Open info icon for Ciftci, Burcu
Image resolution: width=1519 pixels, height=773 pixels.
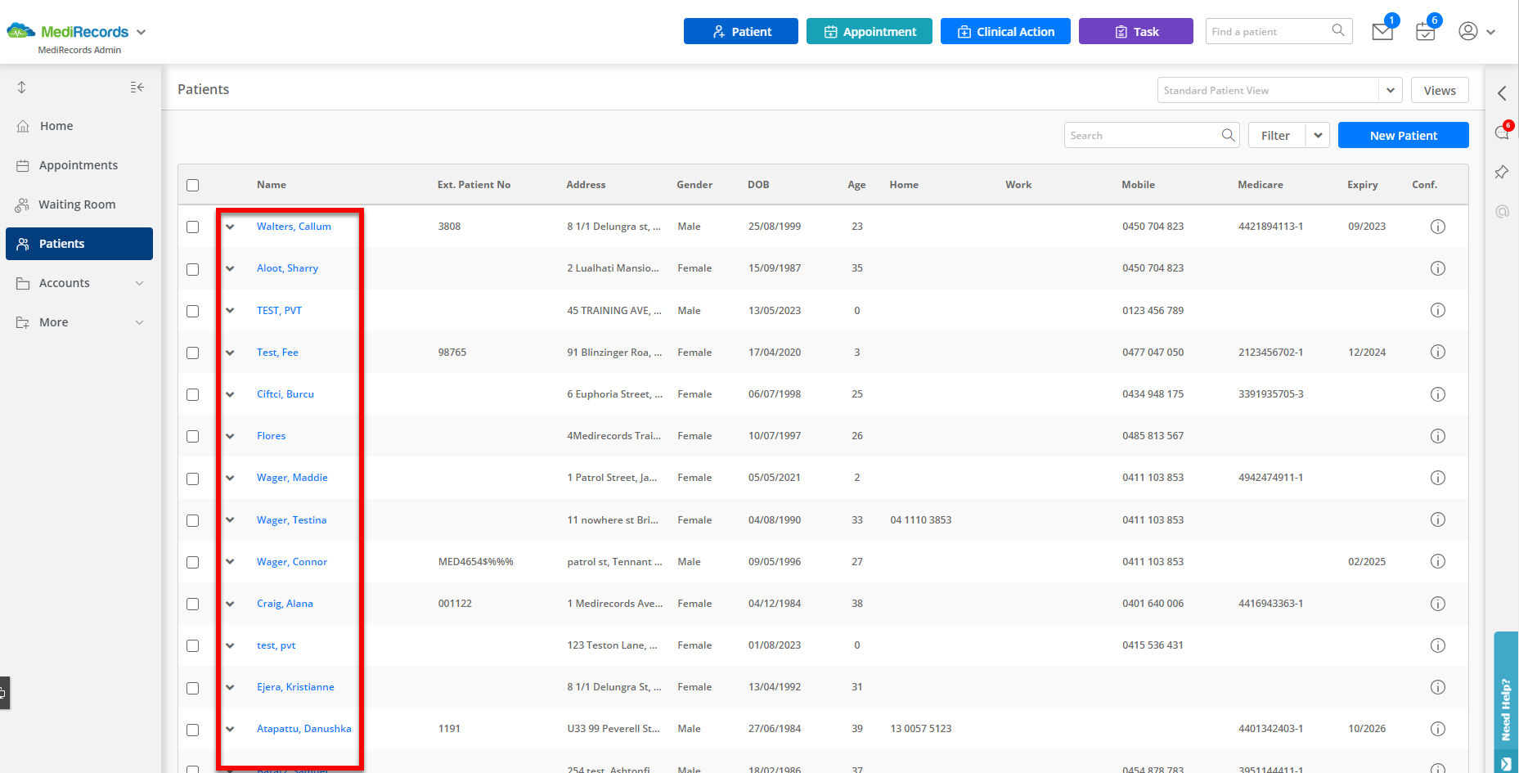(x=1438, y=394)
